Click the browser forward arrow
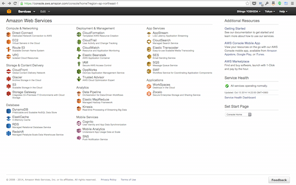The width and height of the screenshot is (296, 185). [9, 3]
